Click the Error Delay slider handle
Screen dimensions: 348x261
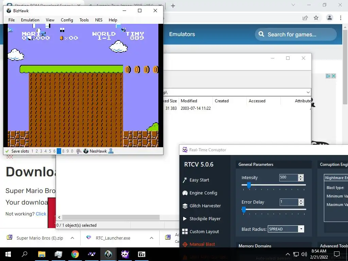point(244,210)
